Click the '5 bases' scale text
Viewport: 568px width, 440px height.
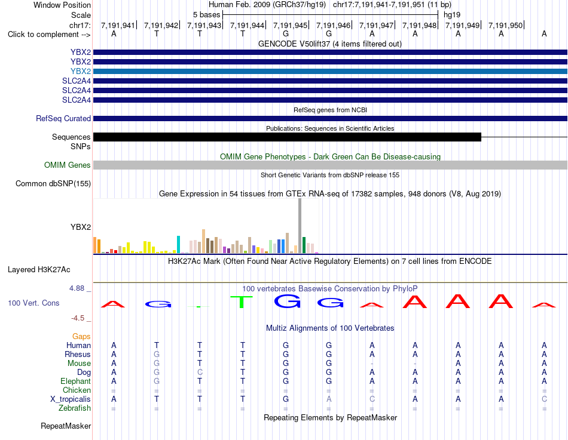[x=206, y=15]
